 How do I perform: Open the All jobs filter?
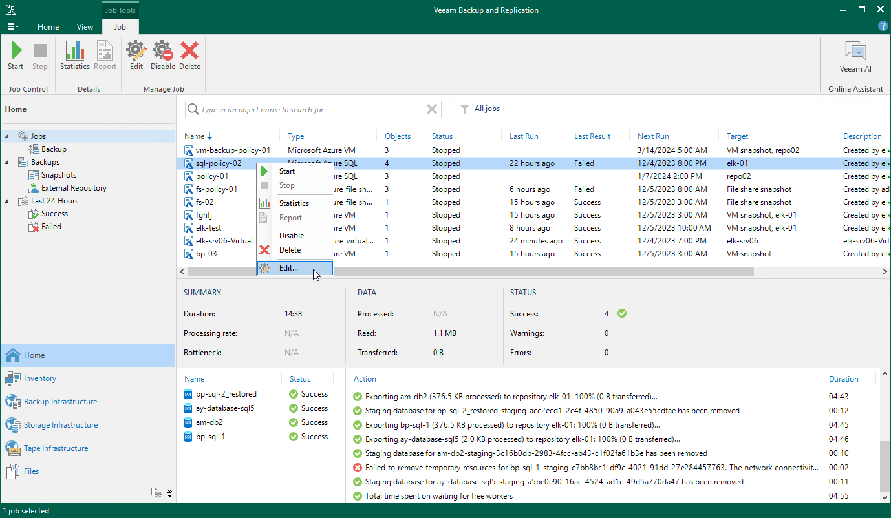tap(480, 109)
